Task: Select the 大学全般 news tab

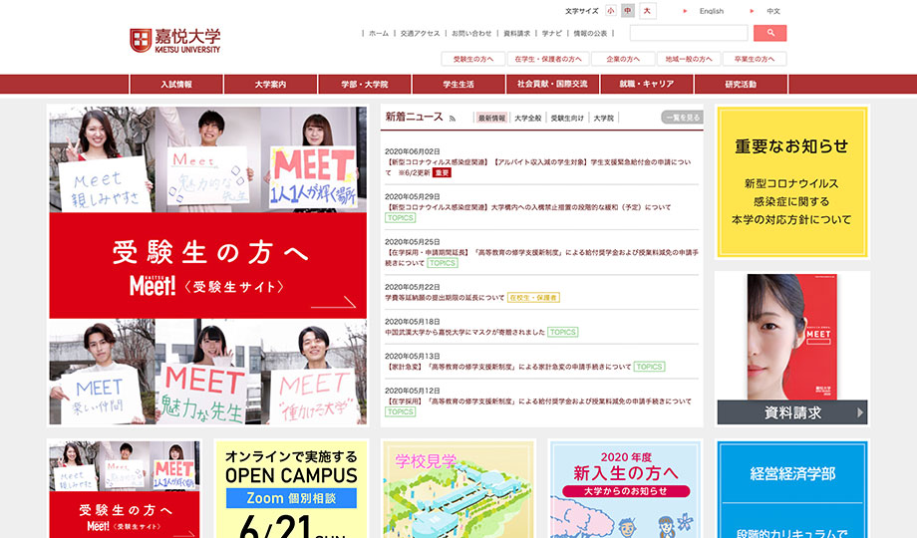Action: click(527, 119)
